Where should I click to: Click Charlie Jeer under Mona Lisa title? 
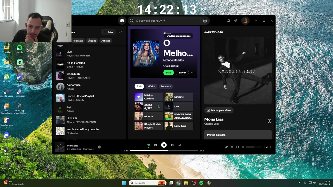(x=212, y=124)
